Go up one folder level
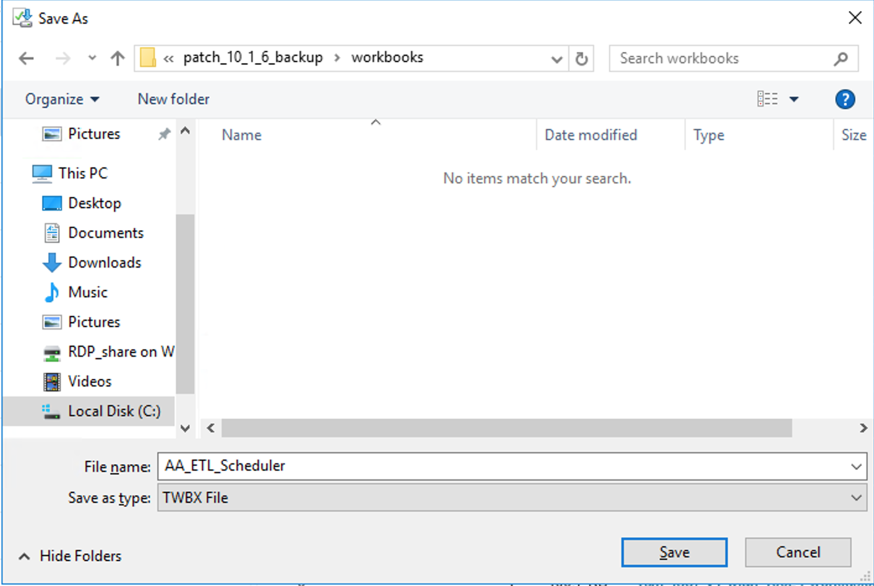 [118, 58]
